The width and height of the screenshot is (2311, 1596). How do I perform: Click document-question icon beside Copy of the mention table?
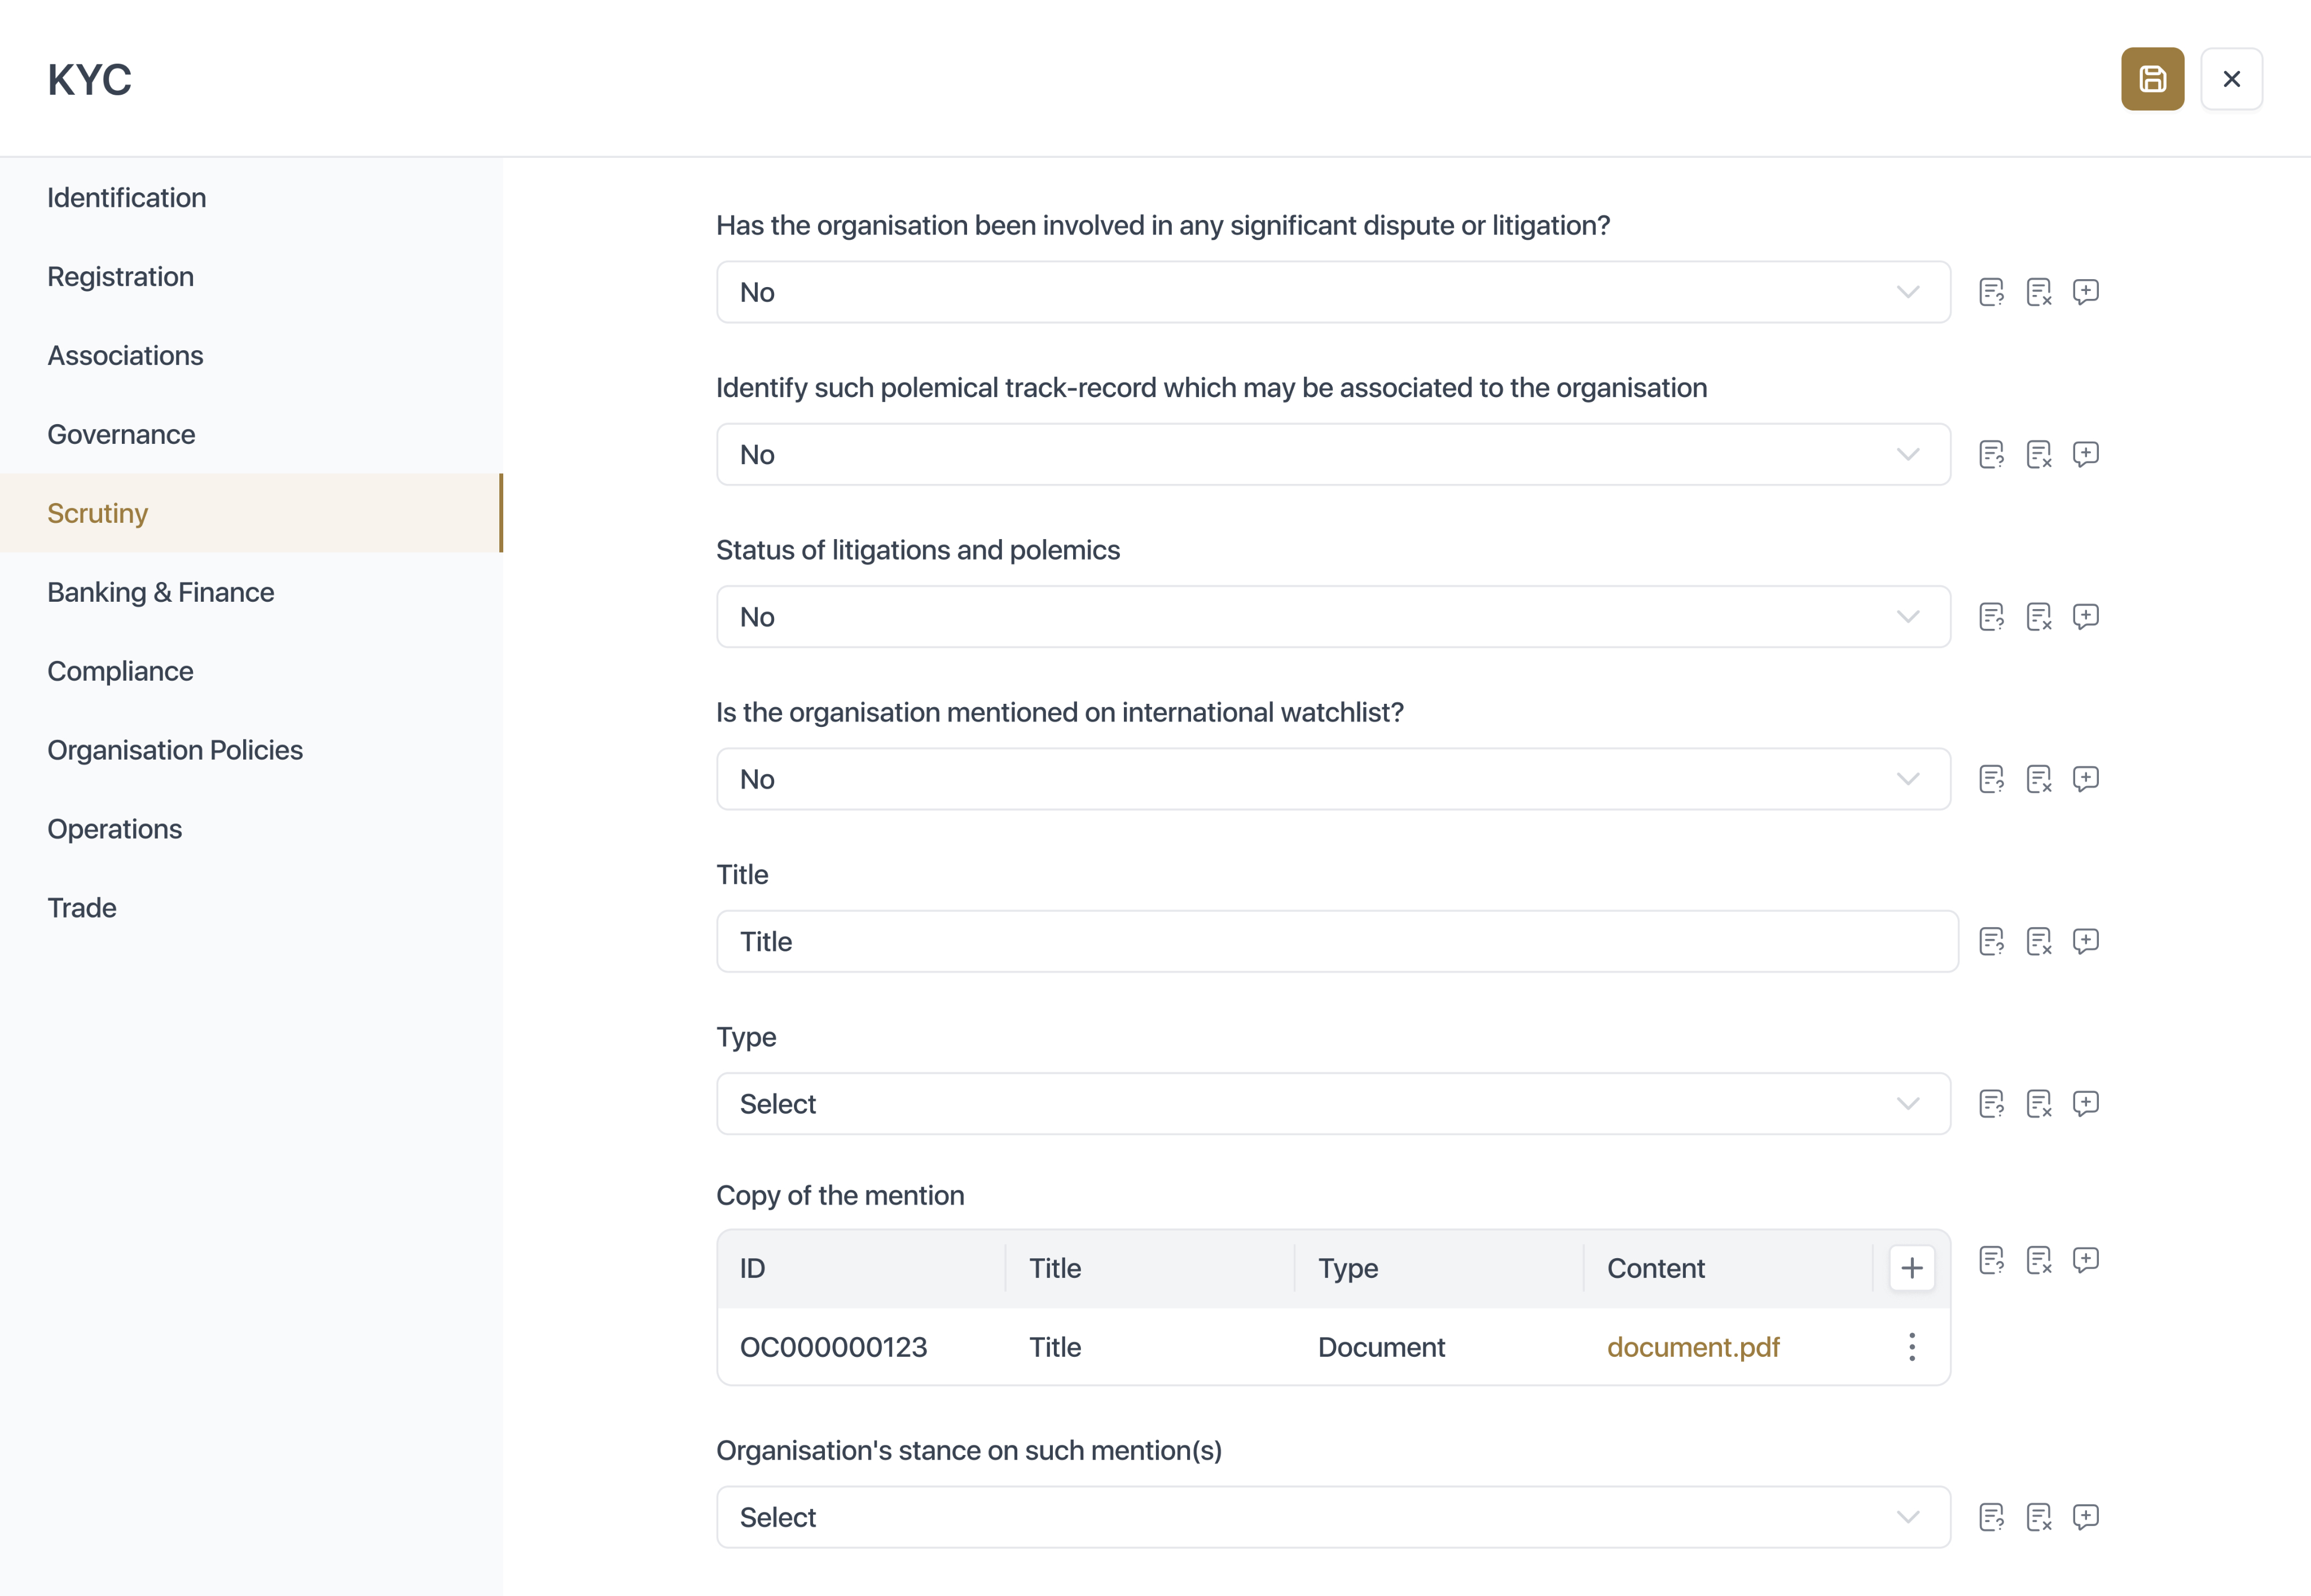[x=1991, y=1260]
